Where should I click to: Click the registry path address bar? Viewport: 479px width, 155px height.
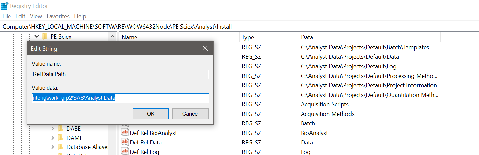point(239,27)
